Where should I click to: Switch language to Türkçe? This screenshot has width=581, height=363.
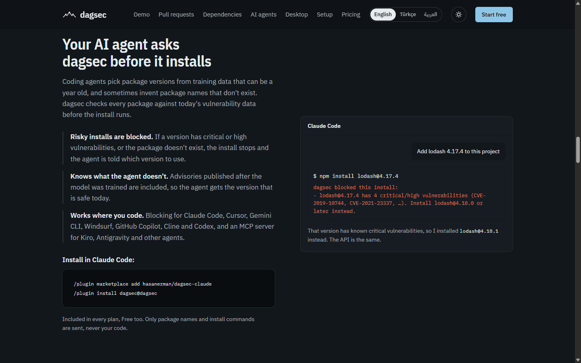[408, 15]
